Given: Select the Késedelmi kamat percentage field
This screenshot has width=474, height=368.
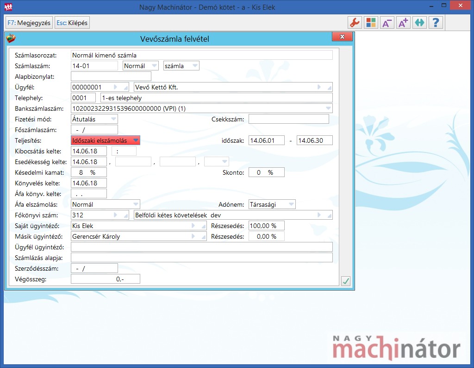Looking at the screenshot, I should pyautogui.click(x=89, y=172).
